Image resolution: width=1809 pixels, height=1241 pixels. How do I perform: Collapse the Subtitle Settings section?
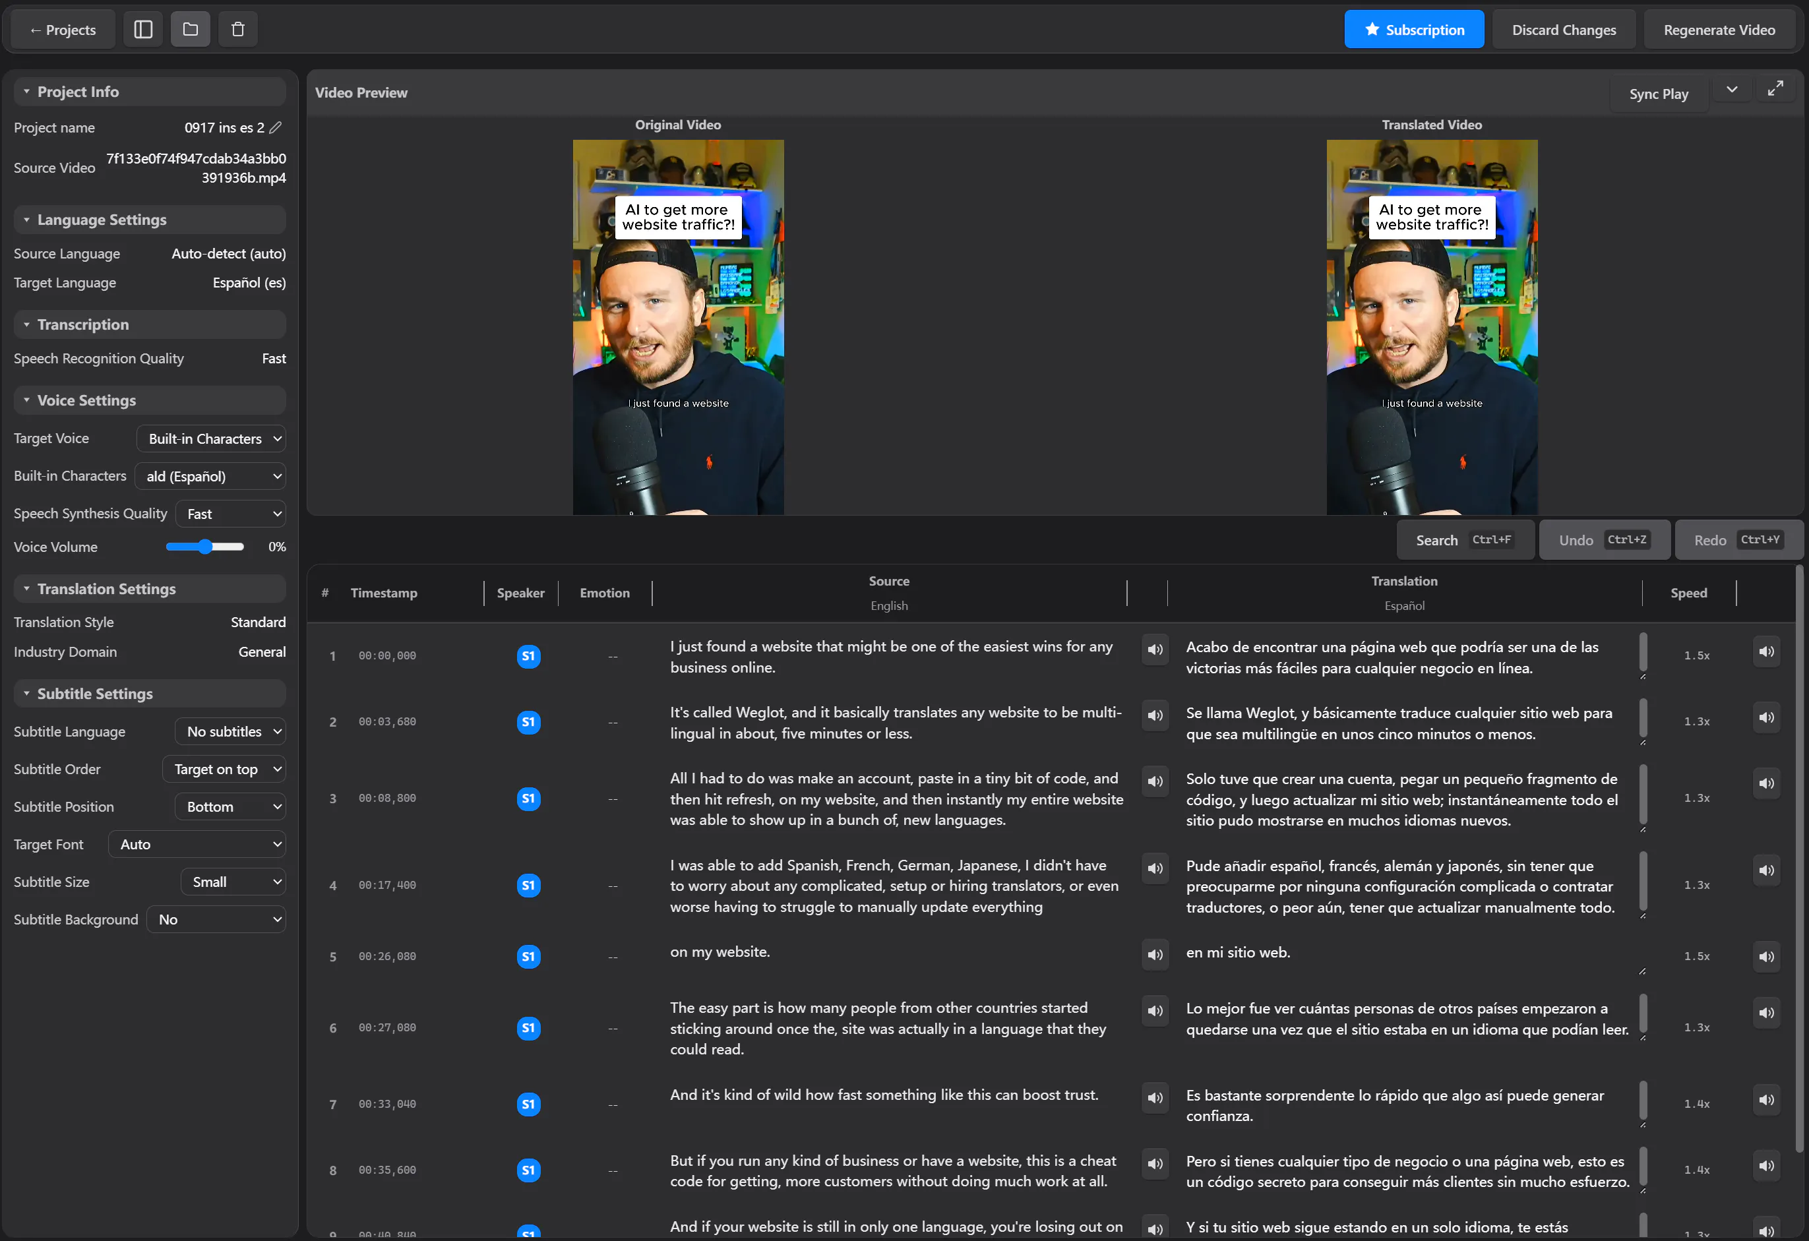coord(150,693)
